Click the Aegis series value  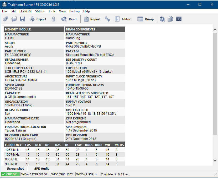[9, 46]
